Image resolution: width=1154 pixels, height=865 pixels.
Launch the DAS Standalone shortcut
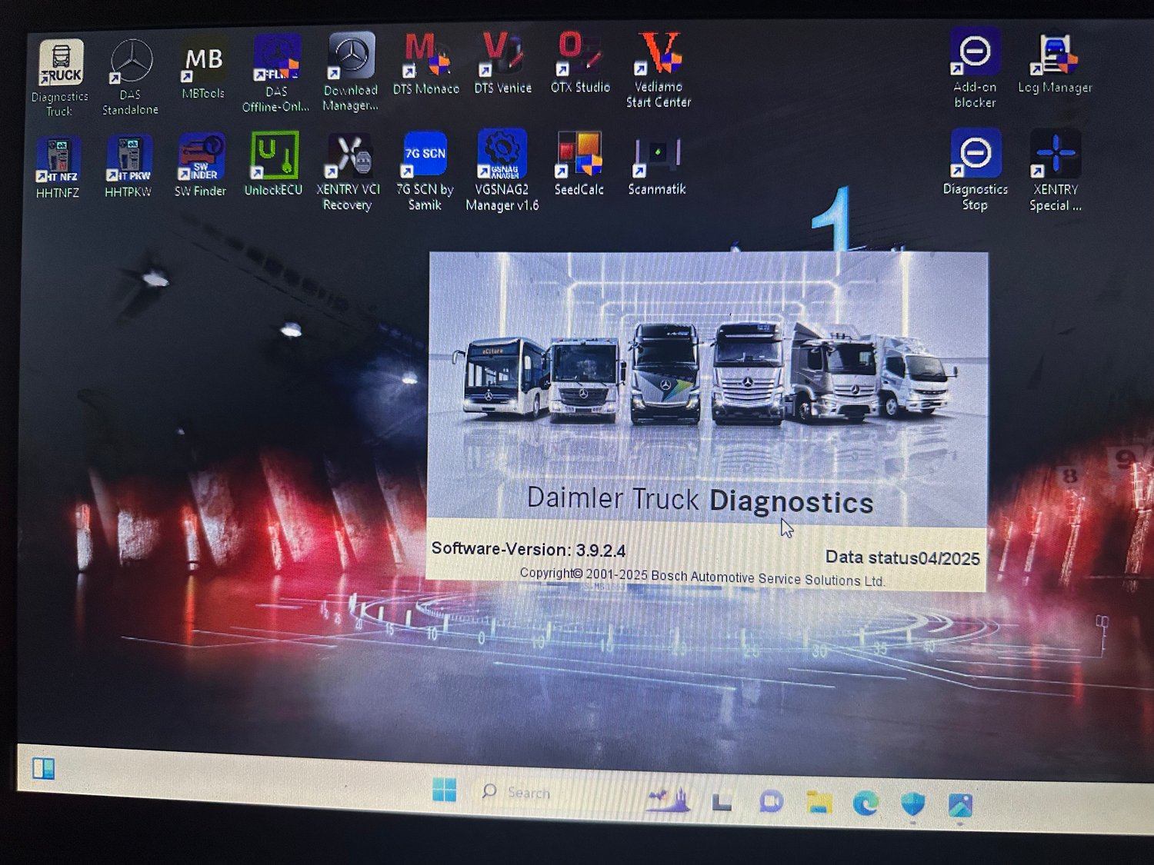click(131, 76)
